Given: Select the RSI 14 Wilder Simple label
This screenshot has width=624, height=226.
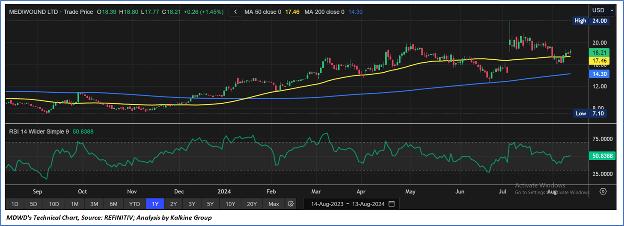Looking at the screenshot, I should tap(39, 132).
